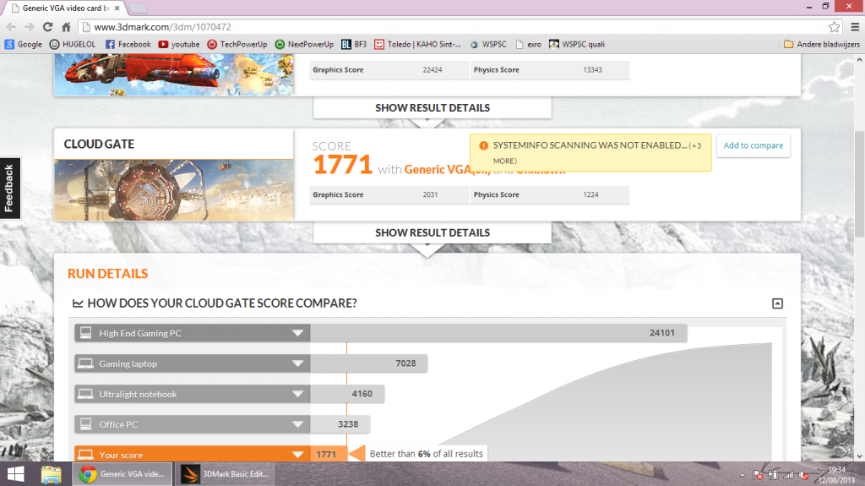The height and width of the screenshot is (486, 865).
Task: Click the Add to compare button
Action: tap(753, 145)
